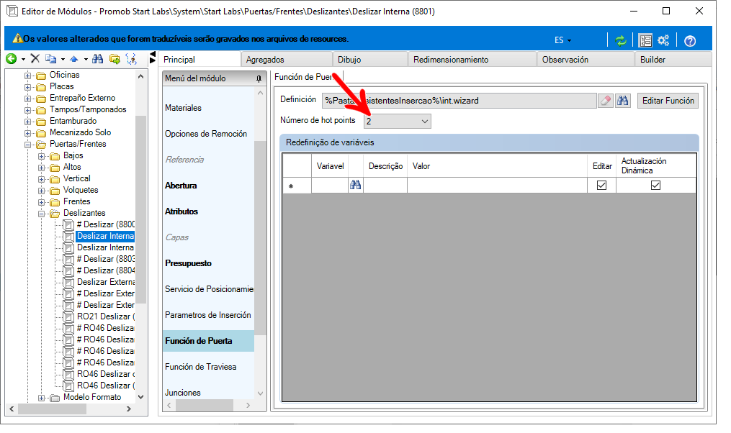Image resolution: width=731 pixels, height=433 pixels.
Task: Expand the Volquetes folder node
Action: [42, 191]
